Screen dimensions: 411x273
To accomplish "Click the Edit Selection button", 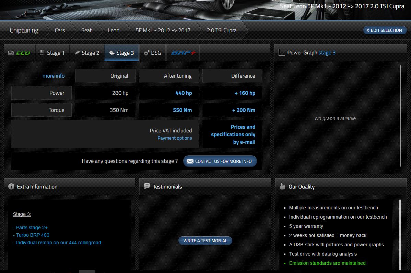I will pyautogui.click(x=385, y=30).
